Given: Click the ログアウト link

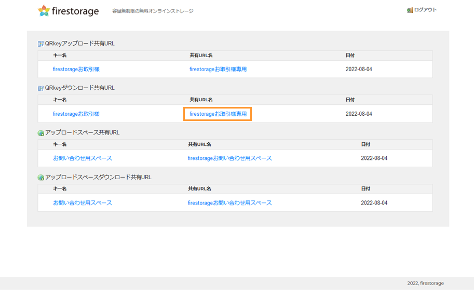Looking at the screenshot, I should [x=425, y=10].
